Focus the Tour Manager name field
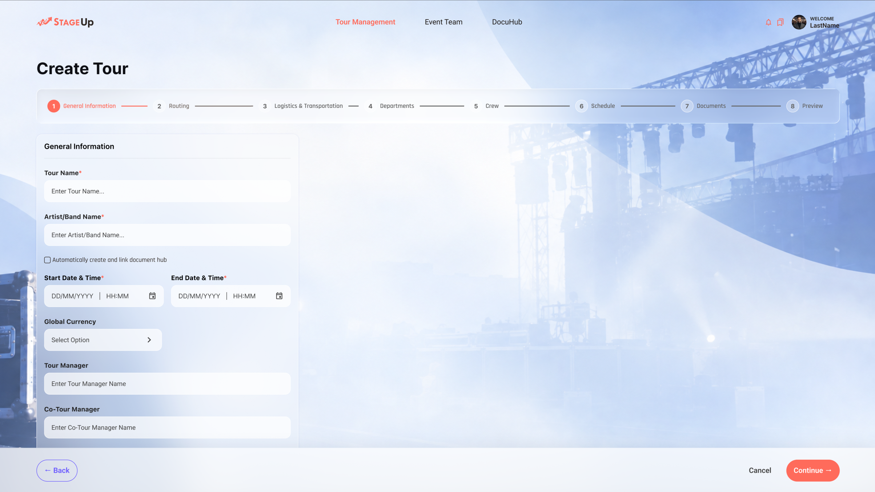Screen dimensions: 875x492 pos(167,384)
